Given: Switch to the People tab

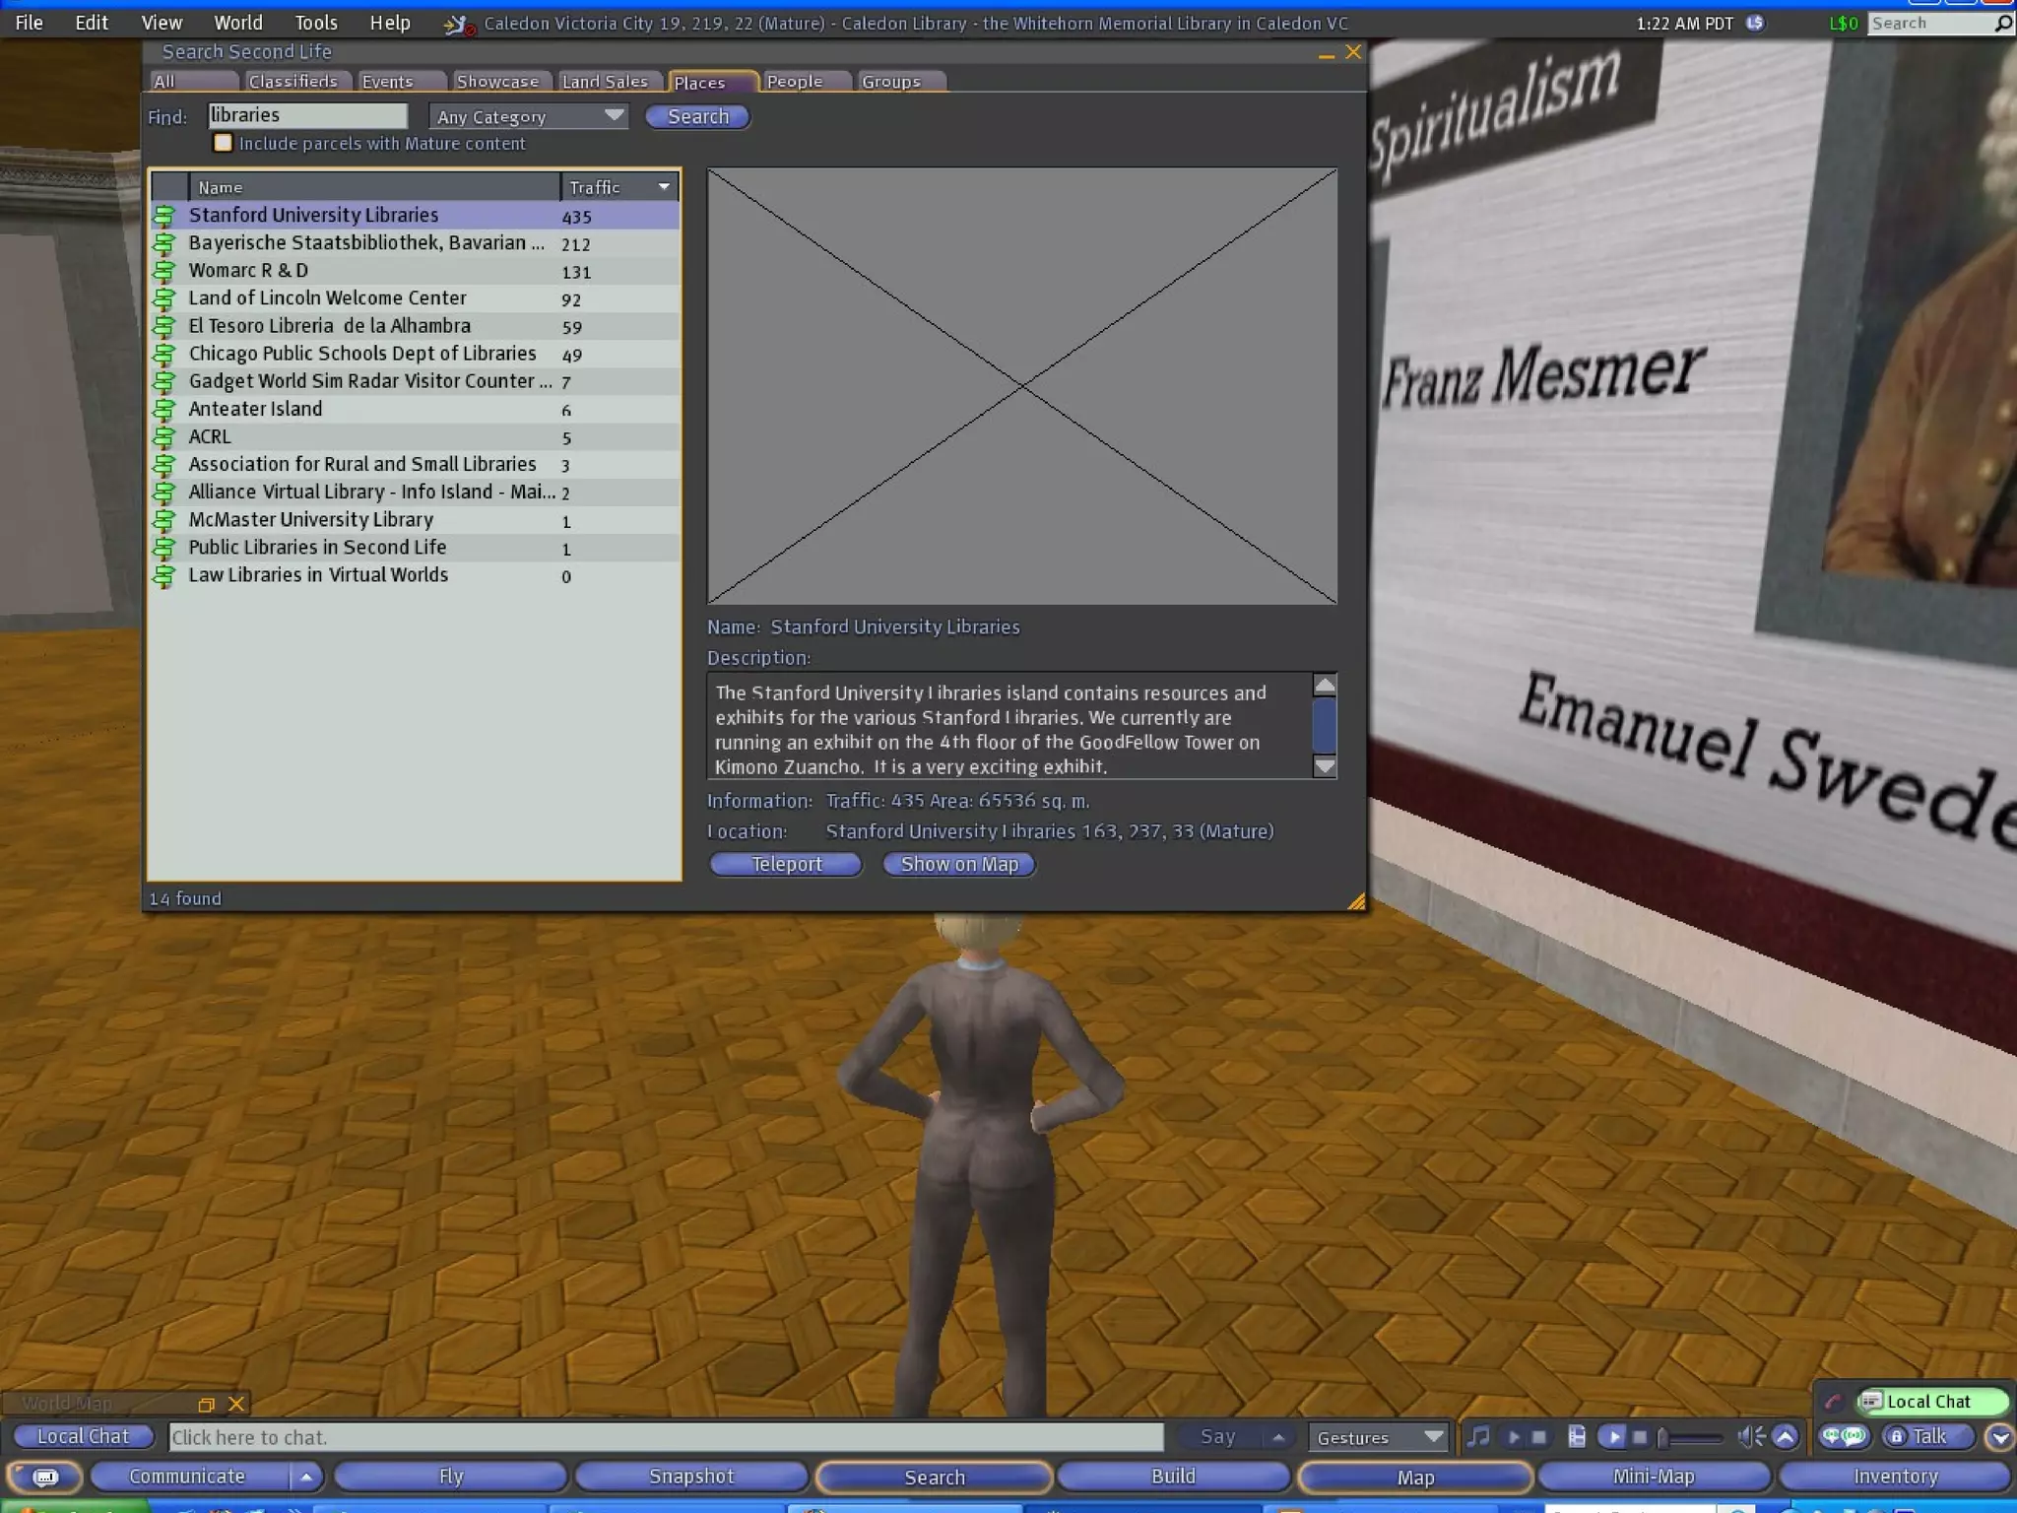Looking at the screenshot, I should [794, 82].
